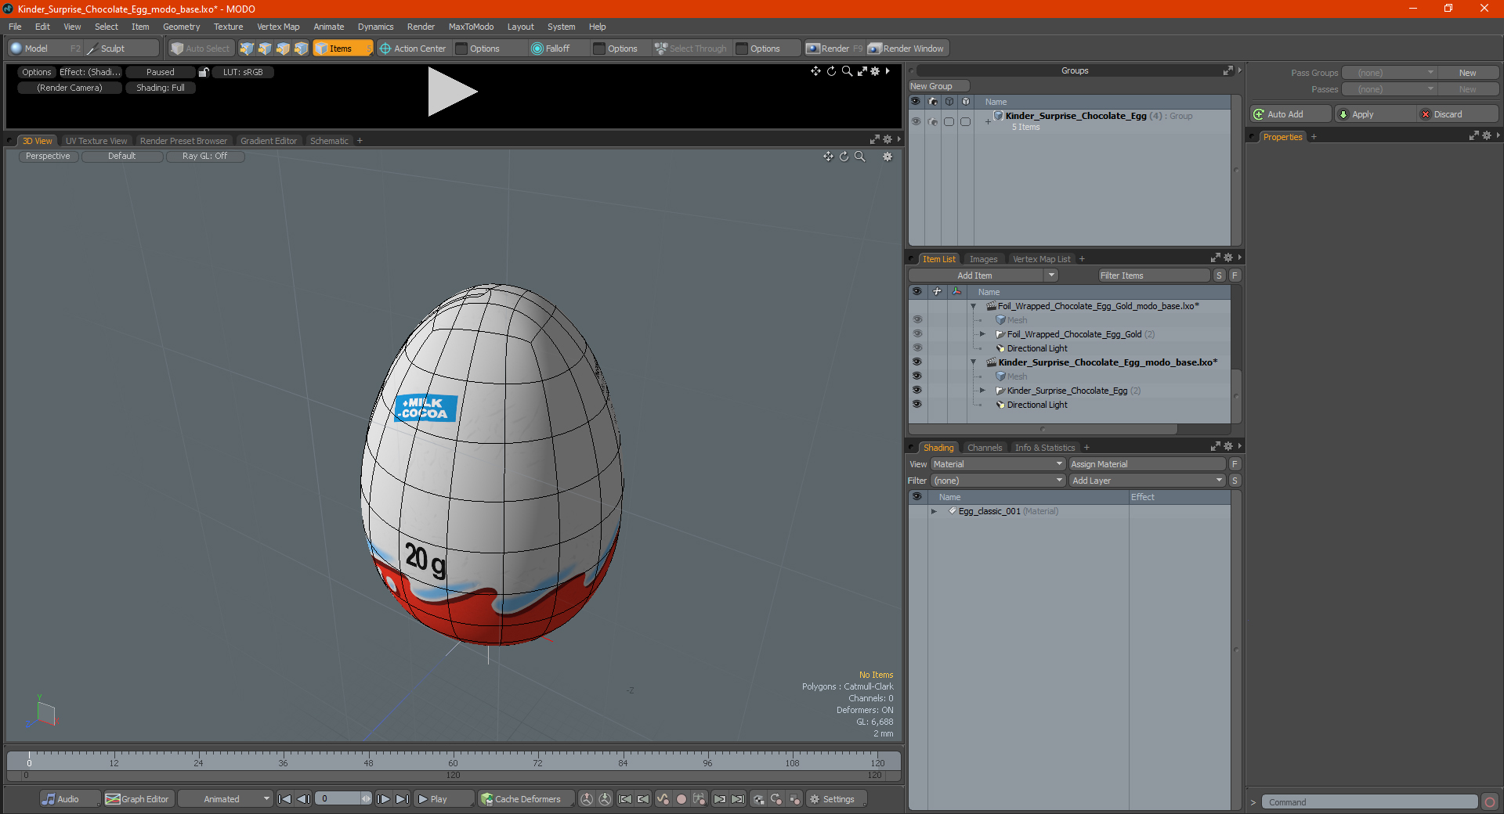Activate Items selection mode

tap(342, 49)
